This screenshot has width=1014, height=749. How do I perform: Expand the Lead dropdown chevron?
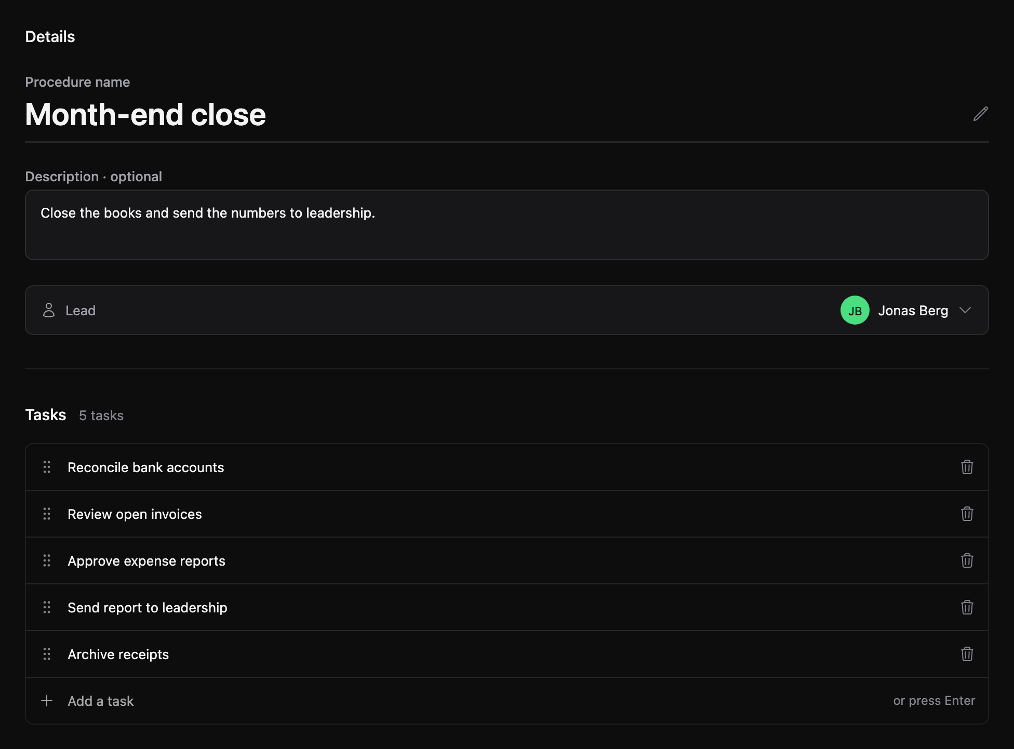[x=965, y=310]
